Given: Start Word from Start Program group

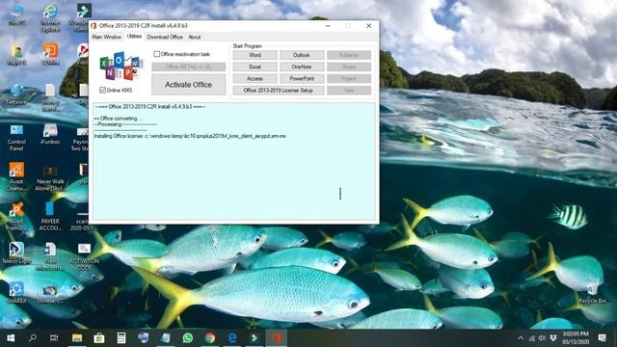Looking at the screenshot, I should point(255,55).
